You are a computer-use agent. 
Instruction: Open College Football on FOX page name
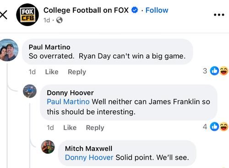click(86, 10)
